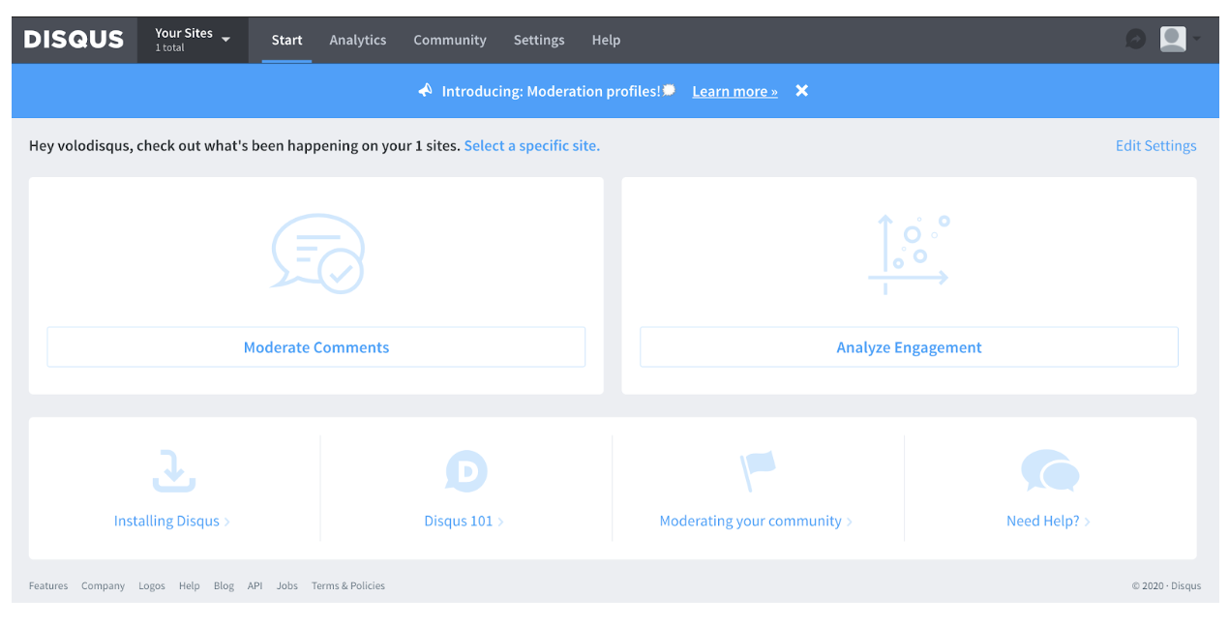The width and height of the screenshot is (1229, 627).
Task: Open the Settings tab
Action: (539, 40)
